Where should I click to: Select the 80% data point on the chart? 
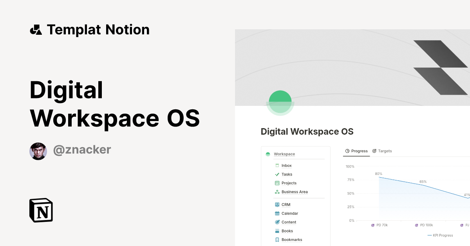click(x=379, y=176)
